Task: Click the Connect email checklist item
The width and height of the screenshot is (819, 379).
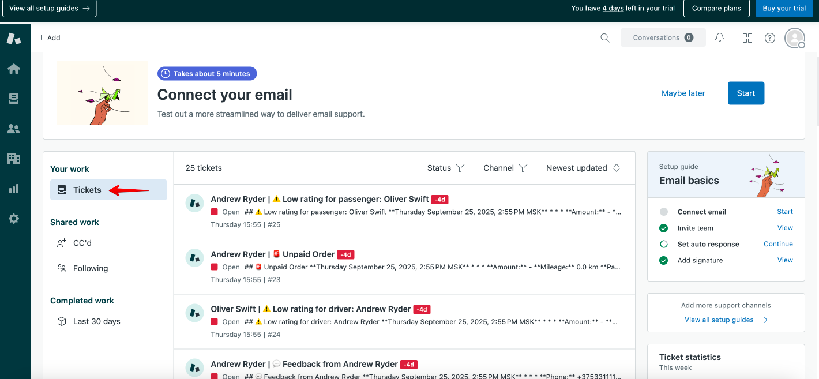Action: pyautogui.click(x=701, y=212)
